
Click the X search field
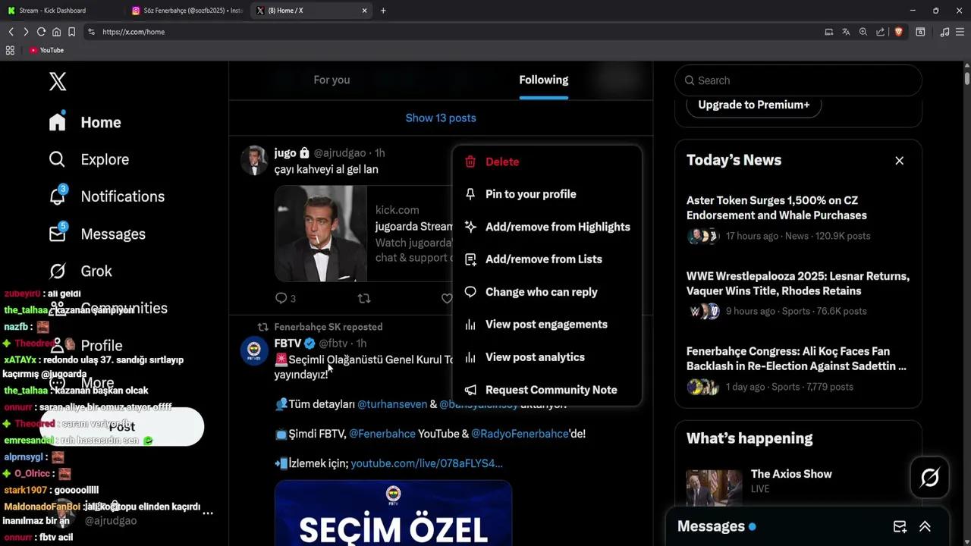(x=798, y=80)
